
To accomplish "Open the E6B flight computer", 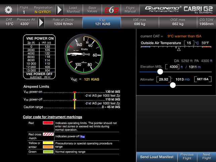I will (112, 10).
